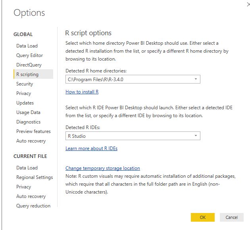Open Query reduction settings
This screenshot has width=250, height=230.
click(x=33, y=206)
